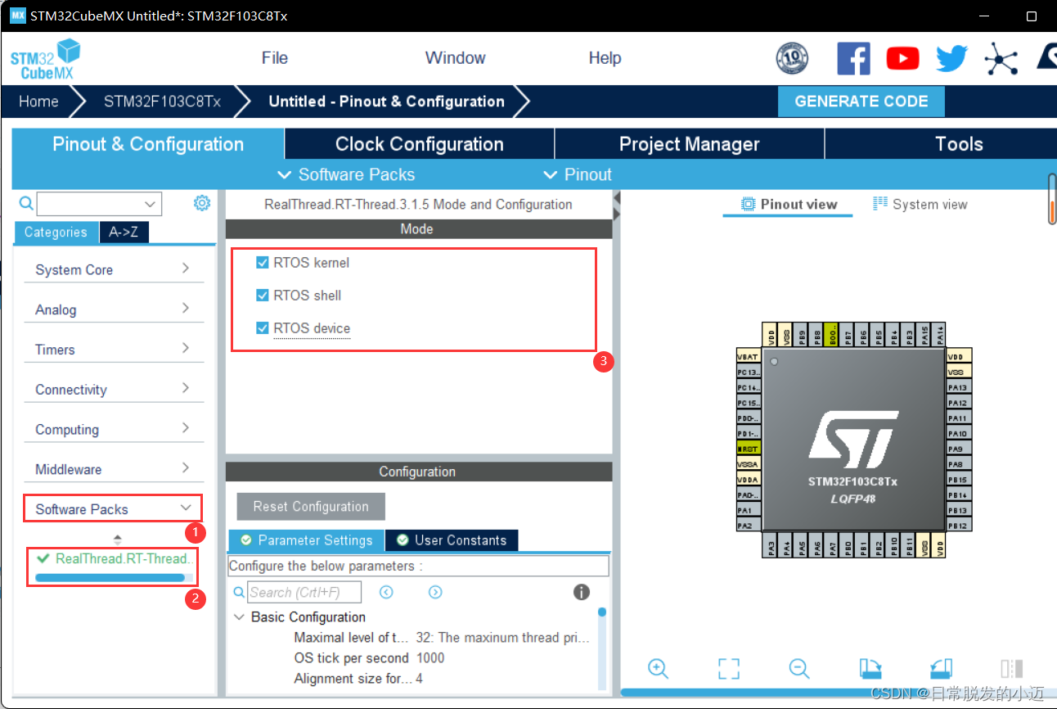This screenshot has height=709, width=1057.
Task: Switch to the A->Z tab
Action: tap(124, 233)
